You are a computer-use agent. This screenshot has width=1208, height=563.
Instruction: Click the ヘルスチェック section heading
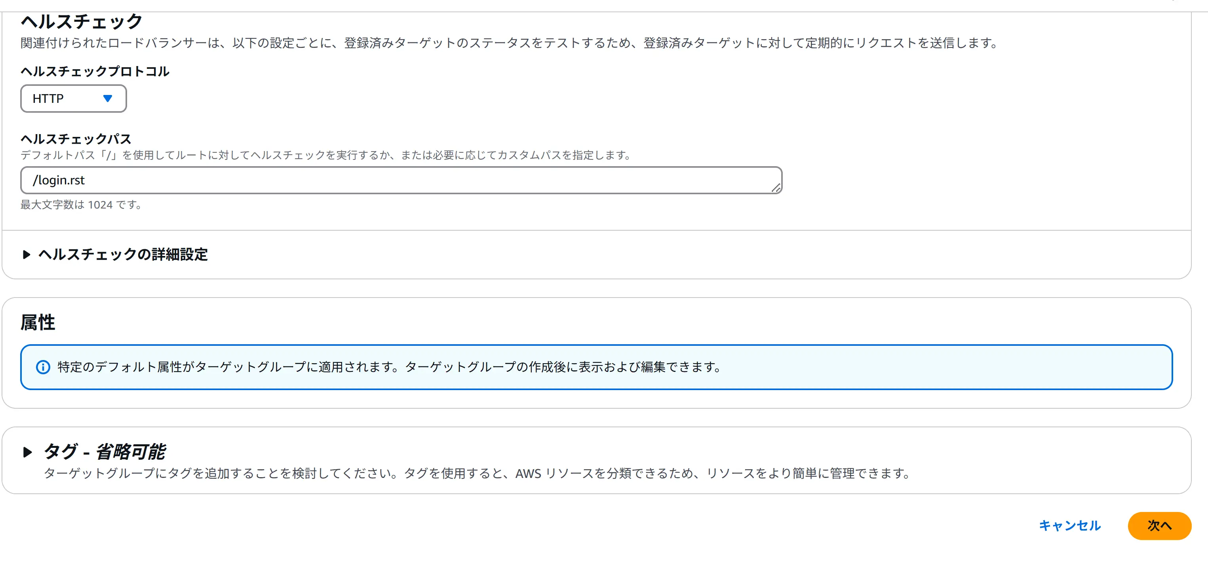tap(82, 22)
